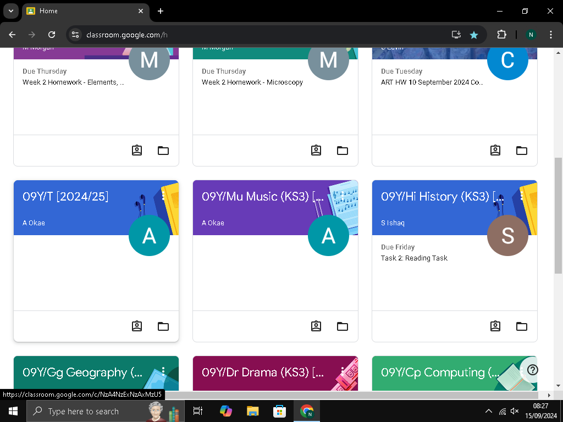Screen dimensions: 563x422
Task: Open the Windows Start menu
Action: tap(13, 411)
